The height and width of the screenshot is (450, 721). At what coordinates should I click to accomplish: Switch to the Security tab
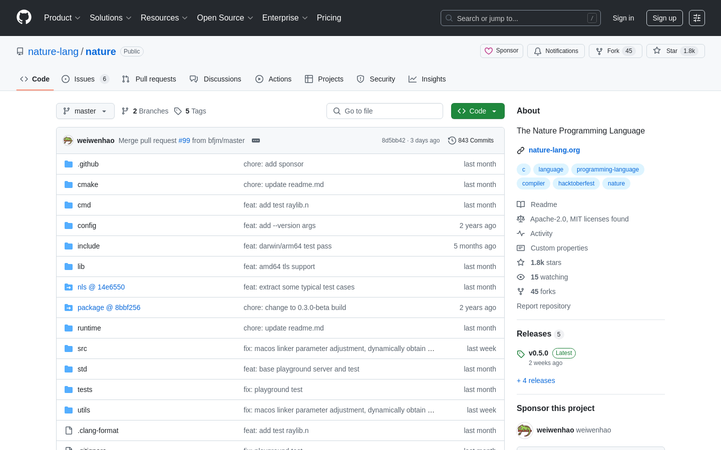coord(376,79)
